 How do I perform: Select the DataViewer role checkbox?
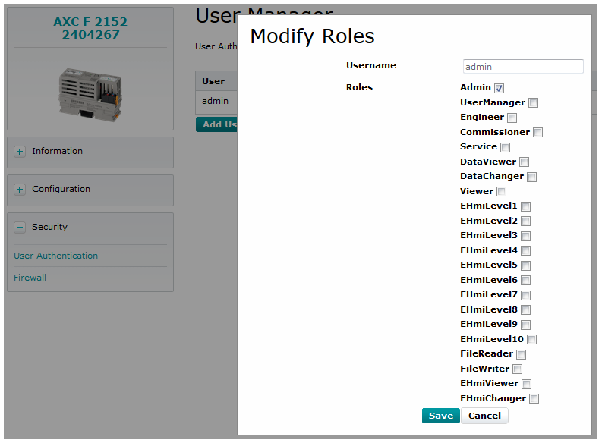pos(525,162)
